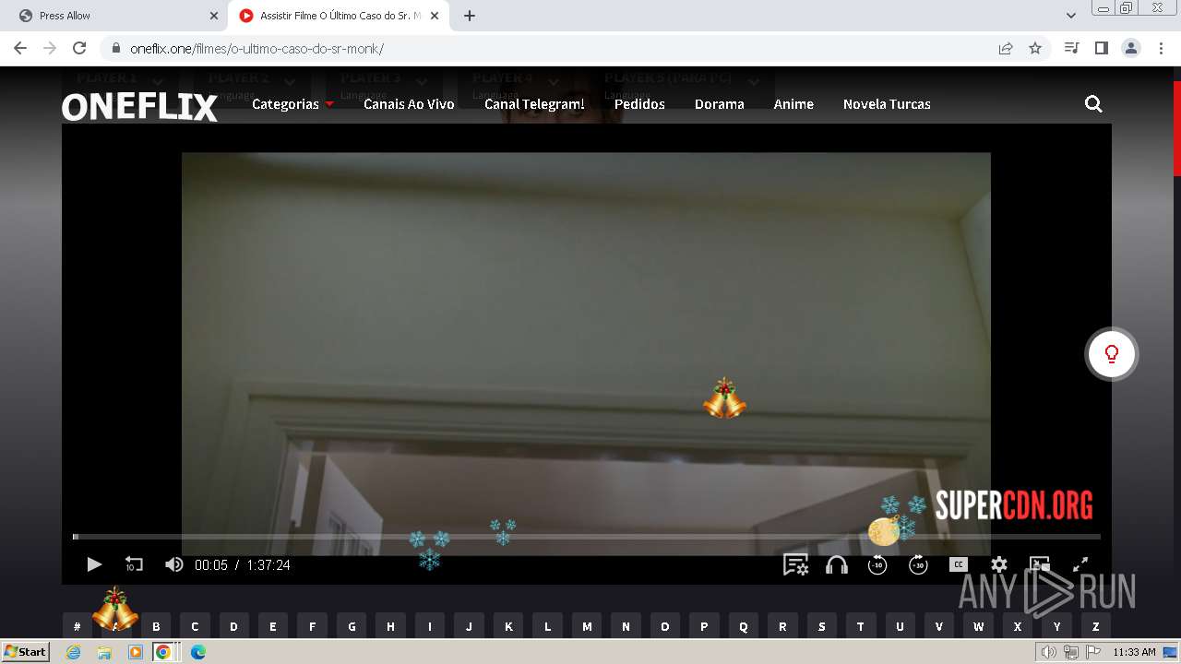
Task: Mute the player volume
Action: click(x=173, y=564)
